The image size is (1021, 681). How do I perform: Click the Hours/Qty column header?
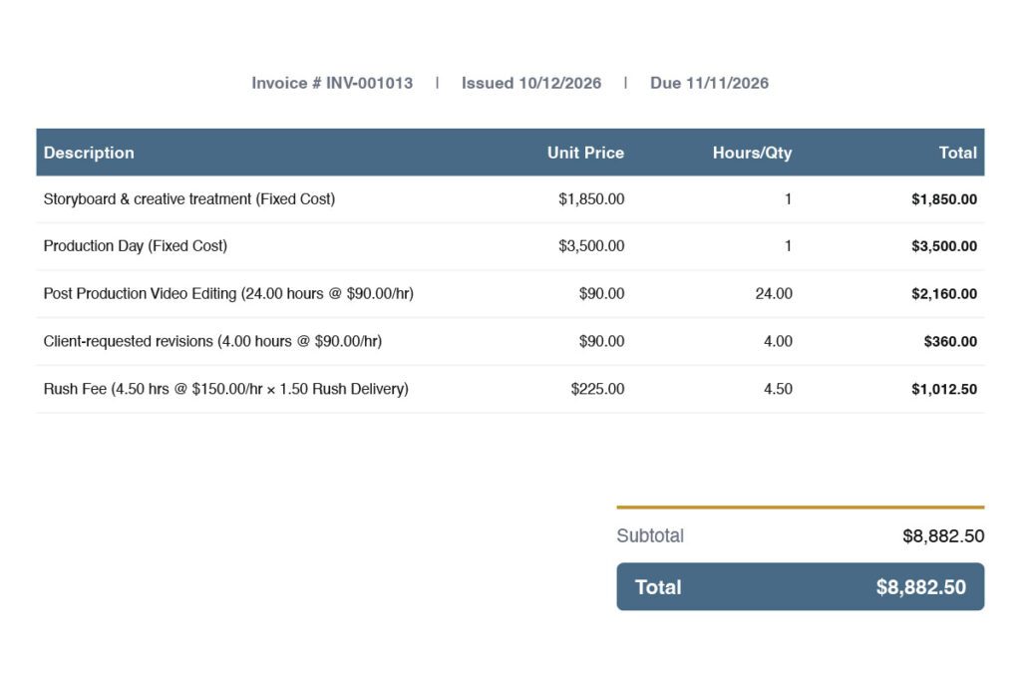752,153
